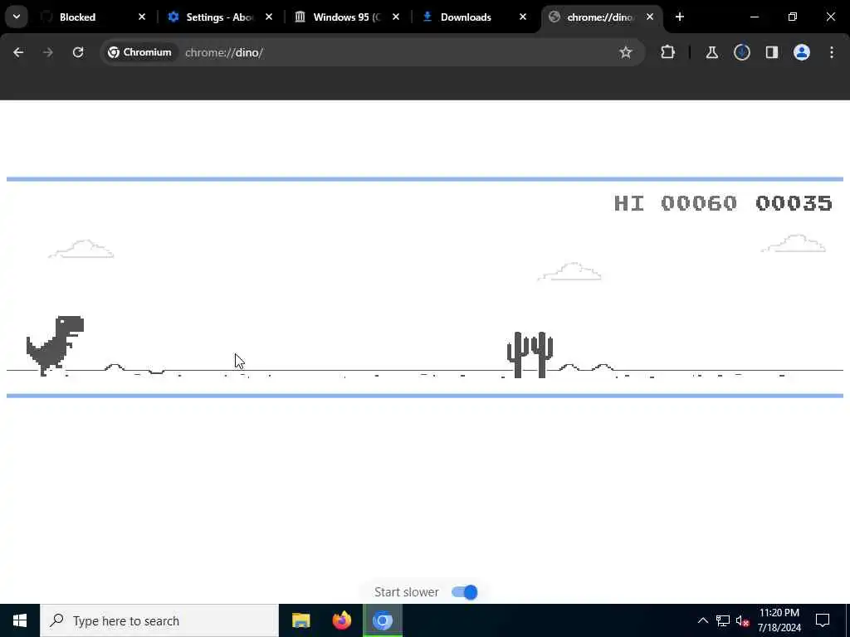Open the Extensions puzzle icon
Image resolution: width=850 pixels, height=637 pixels.
(x=668, y=52)
